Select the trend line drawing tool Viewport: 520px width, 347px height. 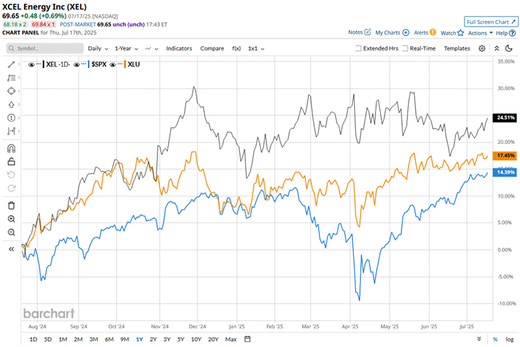coord(11,65)
